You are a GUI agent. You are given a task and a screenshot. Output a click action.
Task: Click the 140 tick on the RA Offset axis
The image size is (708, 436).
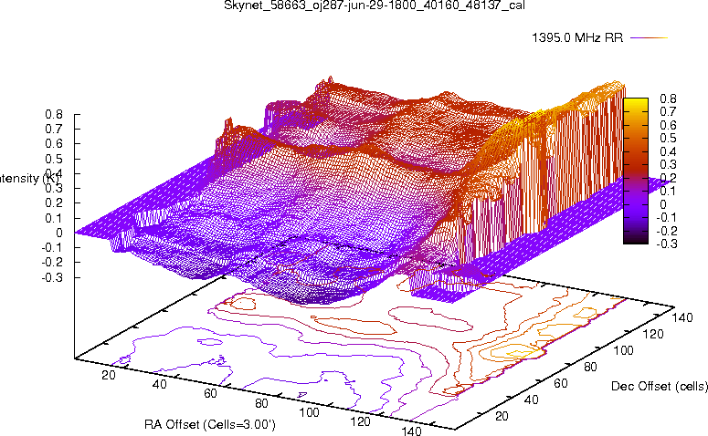[x=411, y=431]
